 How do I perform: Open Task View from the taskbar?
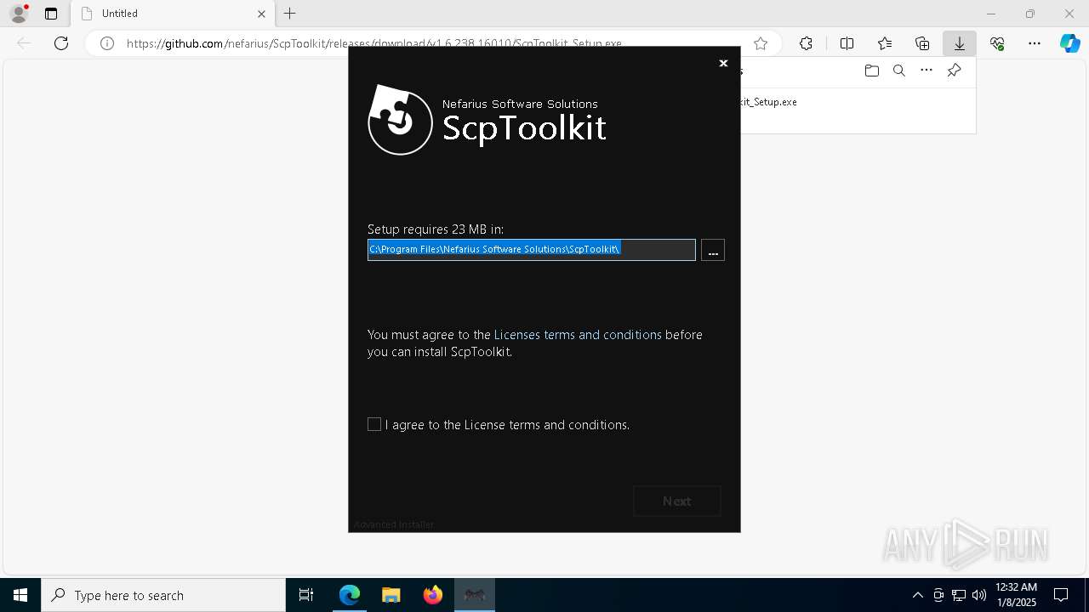click(x=306, y=595)
